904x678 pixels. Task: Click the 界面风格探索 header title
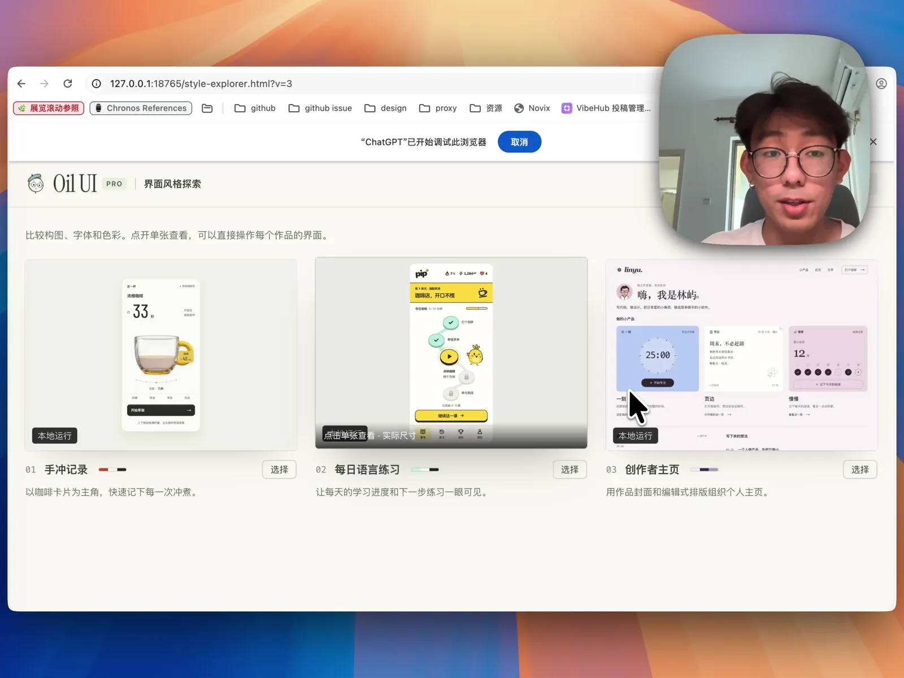click(x=172, y=184)
